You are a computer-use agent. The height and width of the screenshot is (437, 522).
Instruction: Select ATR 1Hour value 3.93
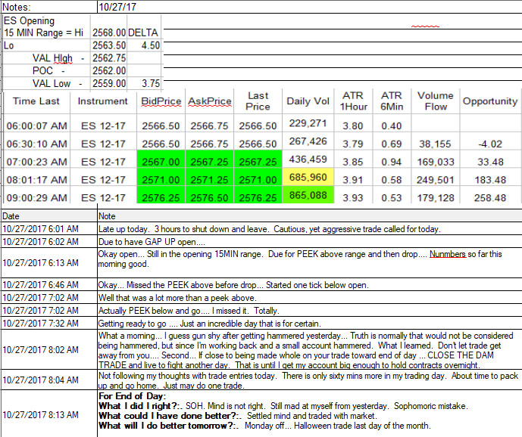tap(353, 198)
